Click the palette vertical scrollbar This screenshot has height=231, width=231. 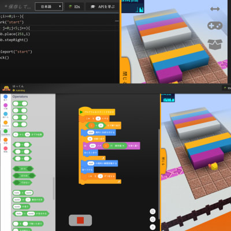(x=54, y=189)
